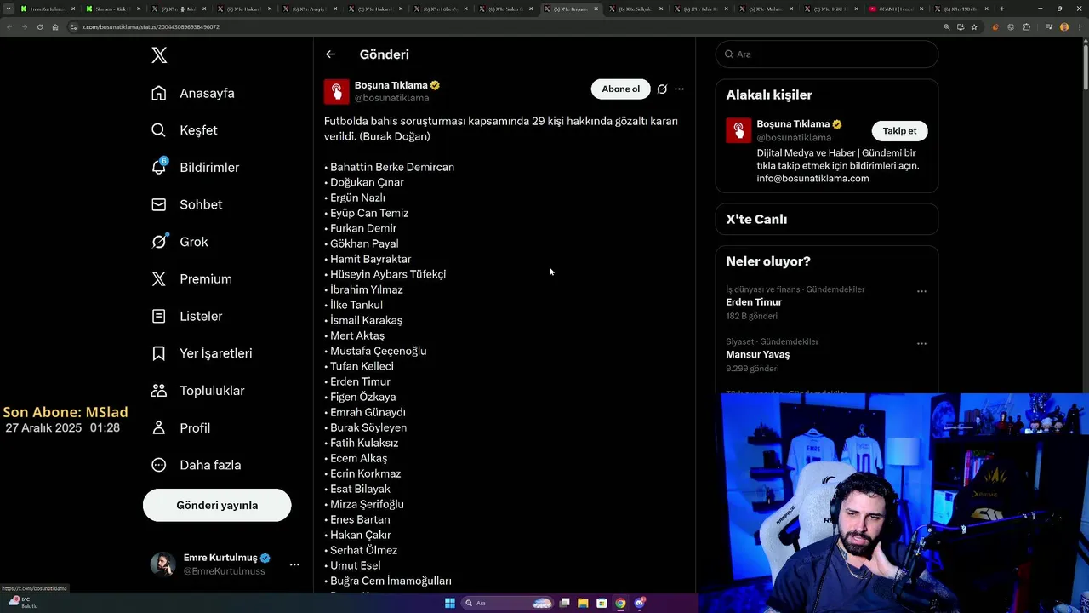The image size is (1089, 613).
Task: Open Discord from the taskbar
Action: [x=640, y=604]
